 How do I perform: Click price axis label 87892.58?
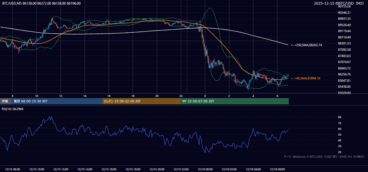pos(344,50)
